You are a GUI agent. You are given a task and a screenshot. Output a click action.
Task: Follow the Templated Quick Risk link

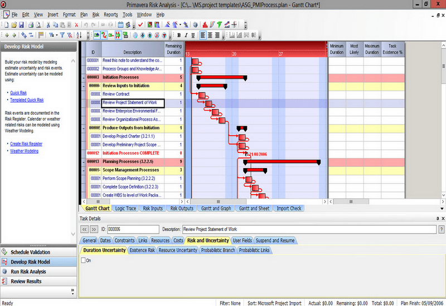click(x=27, y=100)
